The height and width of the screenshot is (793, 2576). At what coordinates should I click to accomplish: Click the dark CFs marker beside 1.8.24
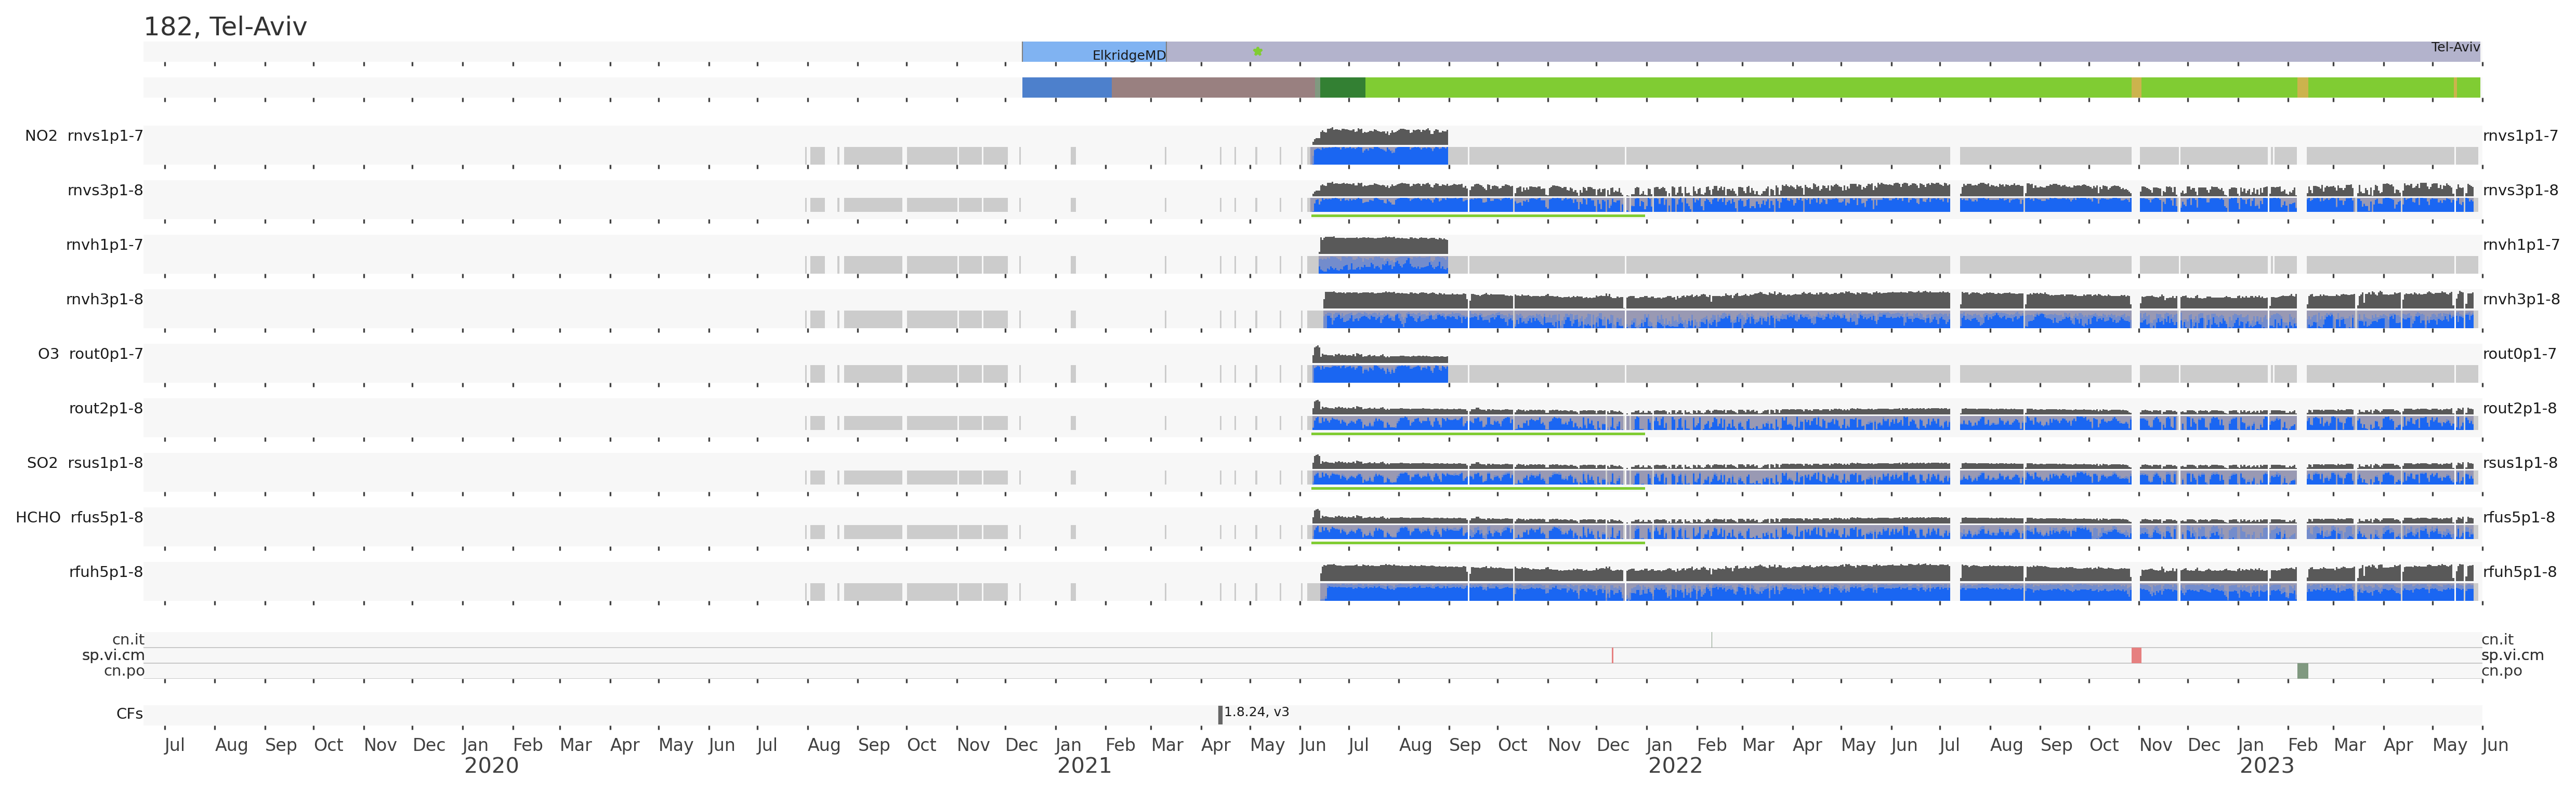(1220, 714)
